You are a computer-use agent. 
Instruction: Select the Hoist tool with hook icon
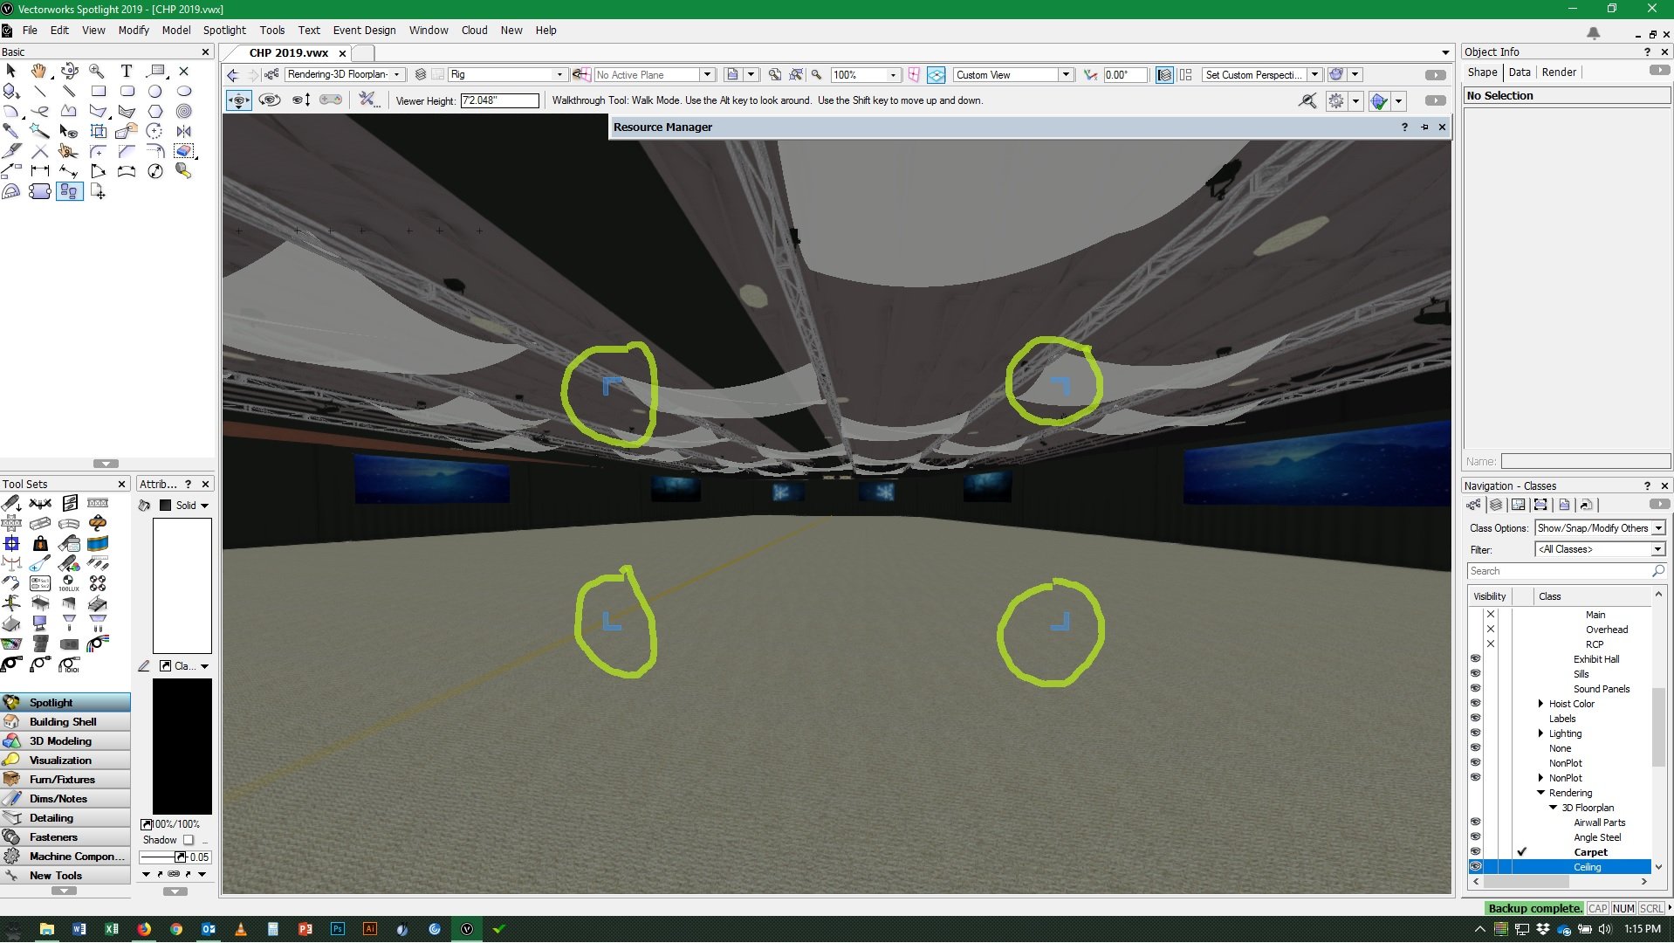point(99,524)
